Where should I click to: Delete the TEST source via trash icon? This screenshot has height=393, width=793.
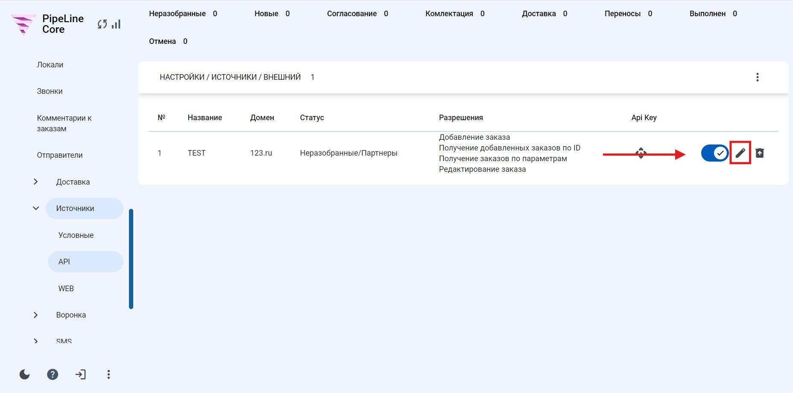(760, 153)
